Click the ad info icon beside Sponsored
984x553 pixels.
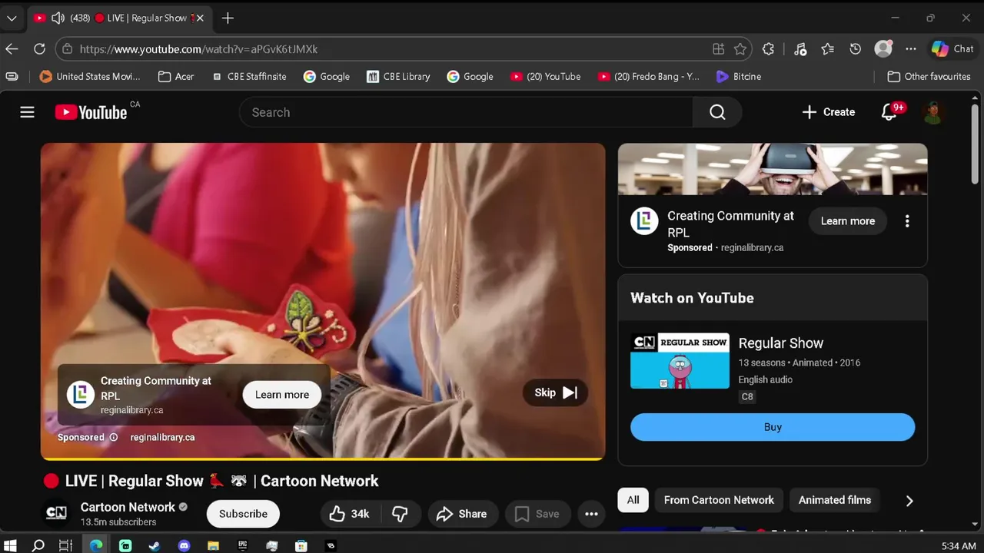(113, 437)
